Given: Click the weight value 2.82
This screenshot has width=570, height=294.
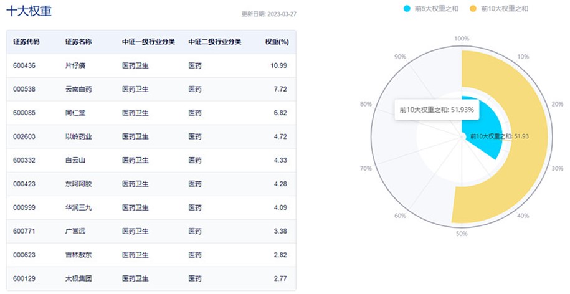Looking at the screenshot, I should [280, 255].
